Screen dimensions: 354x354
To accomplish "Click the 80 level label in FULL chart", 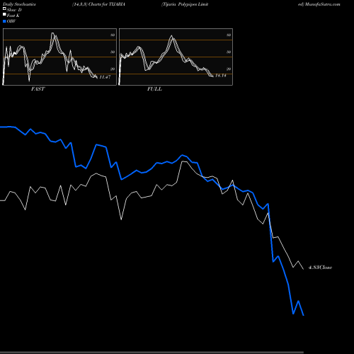I will (x=229, y=35).
